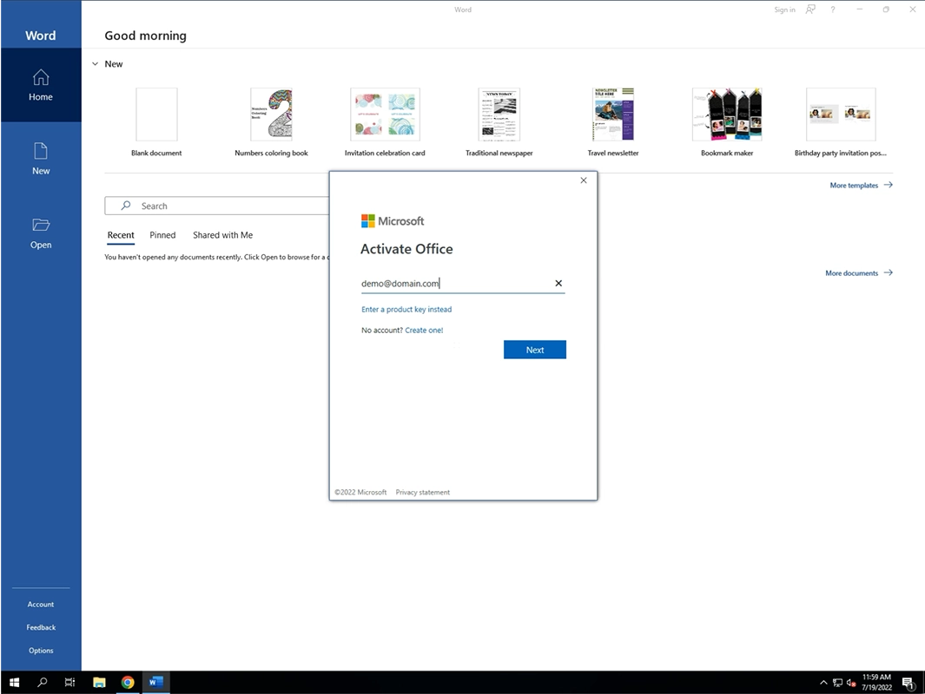This screenshot has height=694, width=925.
Task: Open the Privacy statement link
Action: (x=422, y=492)
